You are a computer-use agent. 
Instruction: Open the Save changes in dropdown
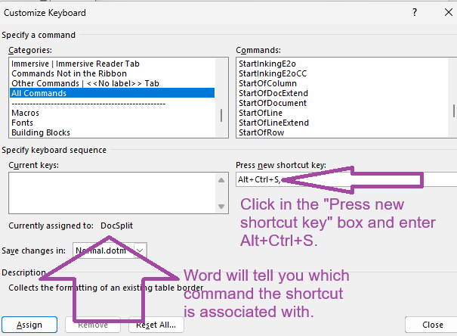coord(140,250)
